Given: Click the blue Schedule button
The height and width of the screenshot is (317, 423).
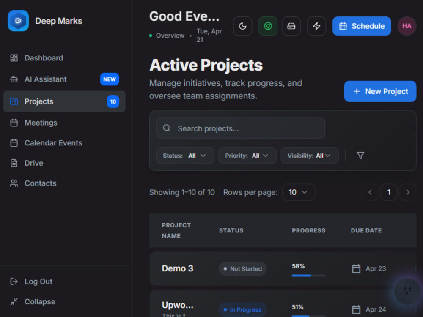Looking at the screenshot, I should pyautogui.click(x=362, y=26).
